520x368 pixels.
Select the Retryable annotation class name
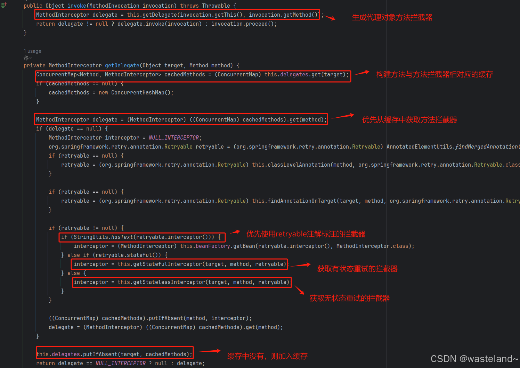click(178, 147)
